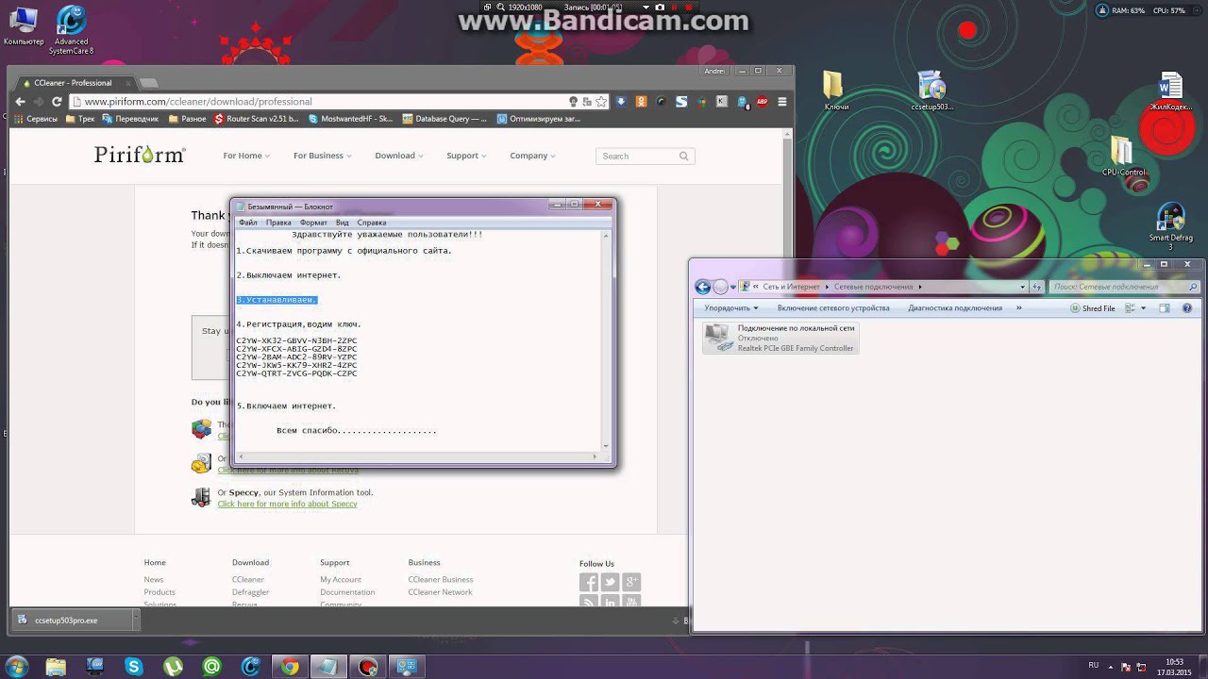Click the Defraggler footer link

coord(250,592)
